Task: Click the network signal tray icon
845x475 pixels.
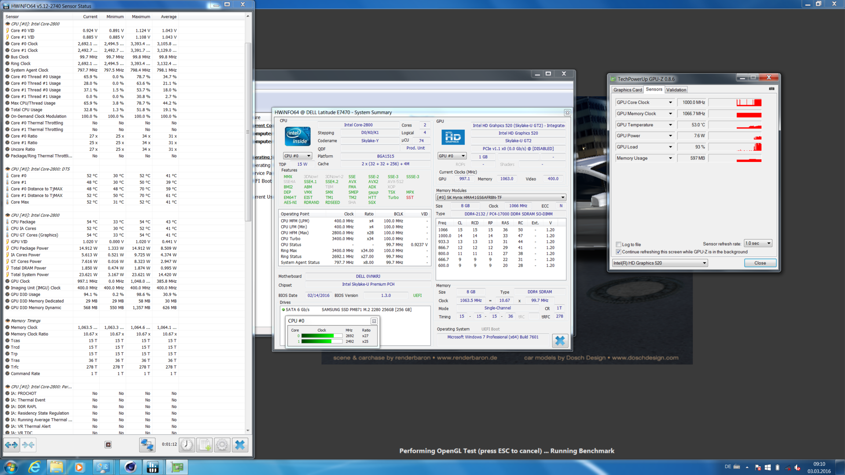Action: (787, 468)
